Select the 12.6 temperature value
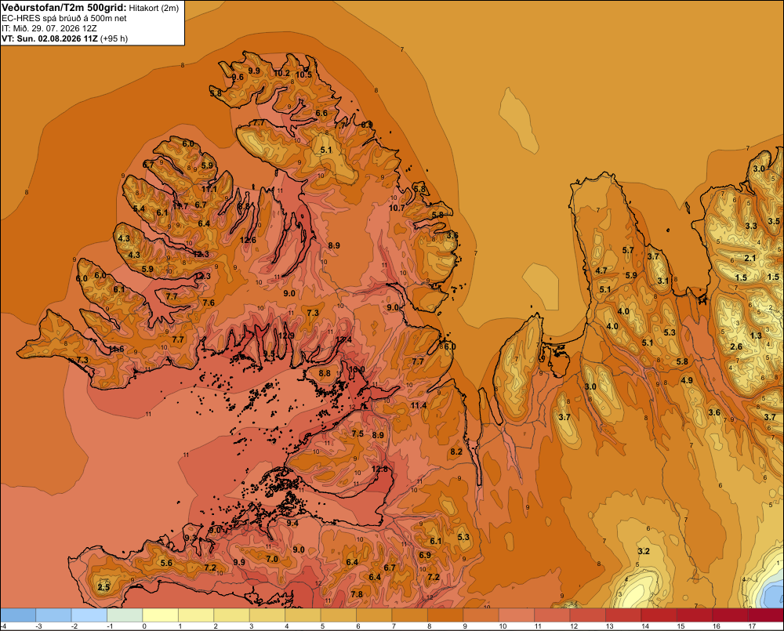The image size is (784, 631). point(248,240)
